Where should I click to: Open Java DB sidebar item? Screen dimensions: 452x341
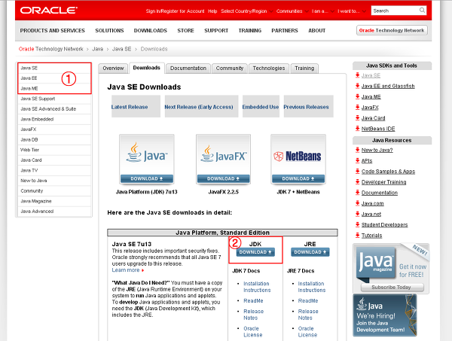(x=54, y=140)
